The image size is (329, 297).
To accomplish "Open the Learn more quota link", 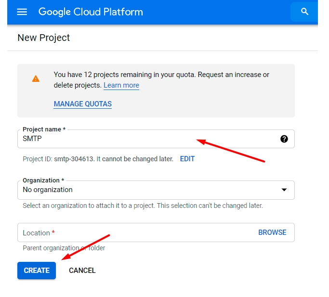I will coord(121,85).
